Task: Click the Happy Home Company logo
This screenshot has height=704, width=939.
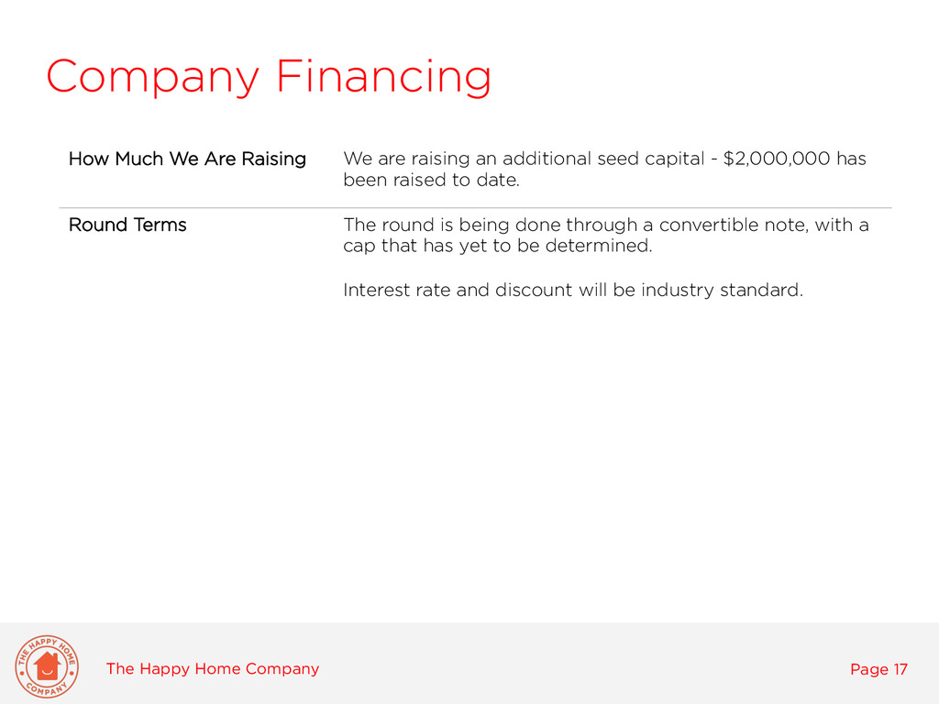Action: click(x=47, y=666)
